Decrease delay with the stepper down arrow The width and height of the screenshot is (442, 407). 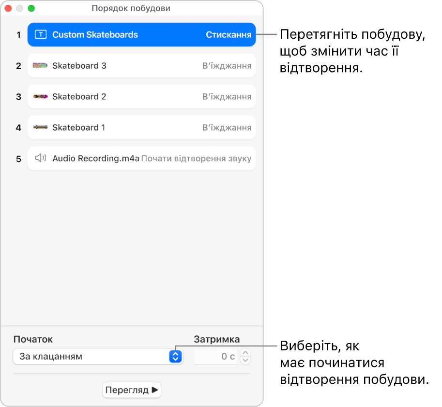coord(245,360)
